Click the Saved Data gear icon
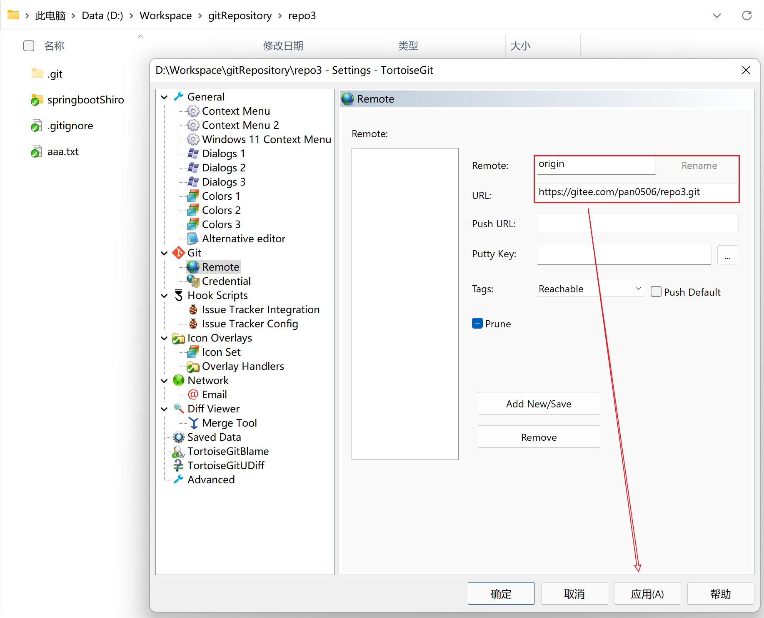Screen dimensions: 764x618 178,437
